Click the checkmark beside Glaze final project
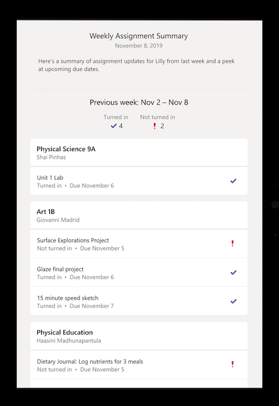 tap(233, 272)
